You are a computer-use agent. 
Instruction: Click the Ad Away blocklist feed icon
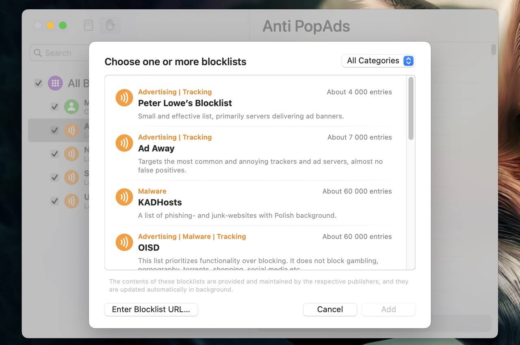pos(124,143)
